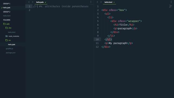This screenshot has width=174, height=98.
Task: Click the div class="box" line in hello.html
Action: click(x=114, y=10)
